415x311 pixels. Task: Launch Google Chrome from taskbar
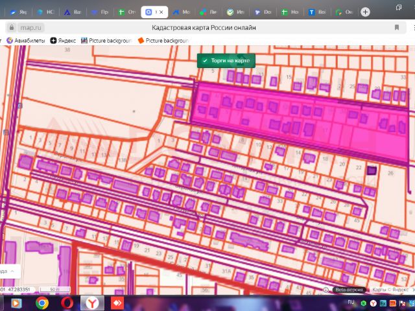pos(42,303)
